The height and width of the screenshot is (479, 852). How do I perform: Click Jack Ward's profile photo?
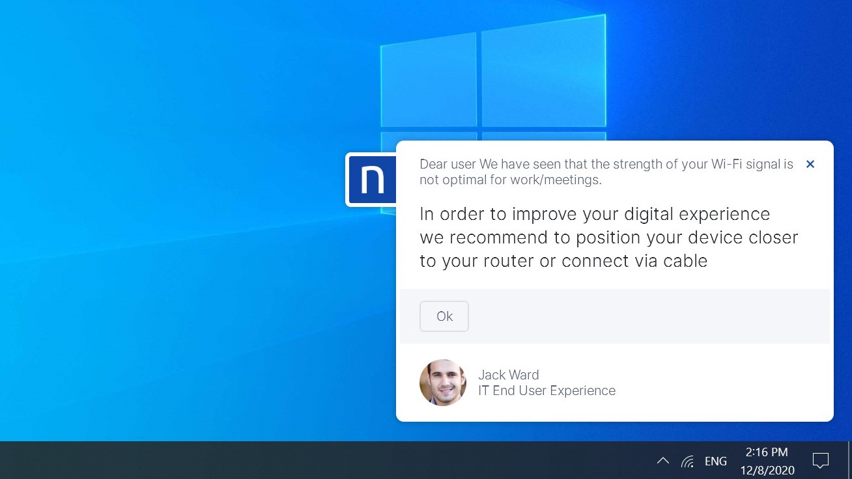tap(443, 383)
